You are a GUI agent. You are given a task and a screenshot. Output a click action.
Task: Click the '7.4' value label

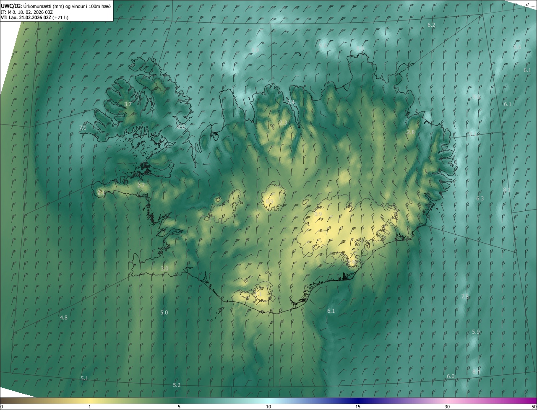291,102
